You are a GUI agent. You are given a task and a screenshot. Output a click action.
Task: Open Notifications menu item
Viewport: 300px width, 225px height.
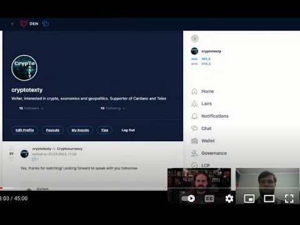(215, 116)
